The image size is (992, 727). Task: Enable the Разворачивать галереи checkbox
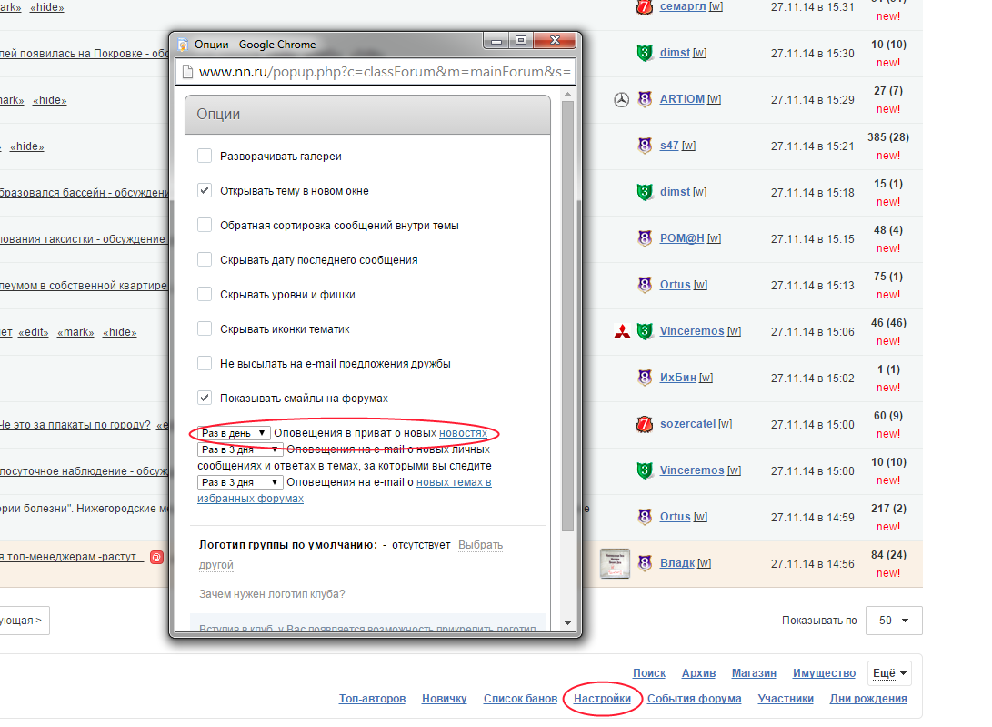[205, 156]
